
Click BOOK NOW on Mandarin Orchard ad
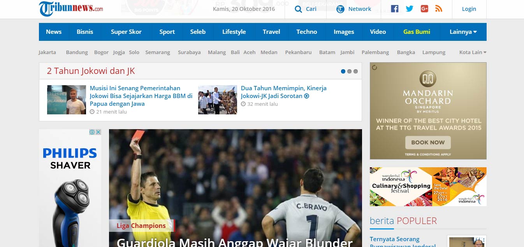pos(428,142)
